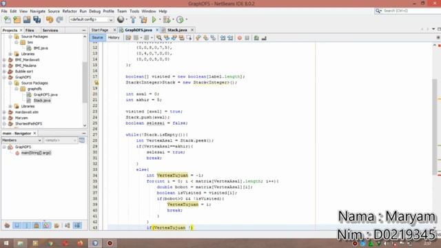Select GraphDFS.java in the project tree
The image size is (441, 248).
45,94
